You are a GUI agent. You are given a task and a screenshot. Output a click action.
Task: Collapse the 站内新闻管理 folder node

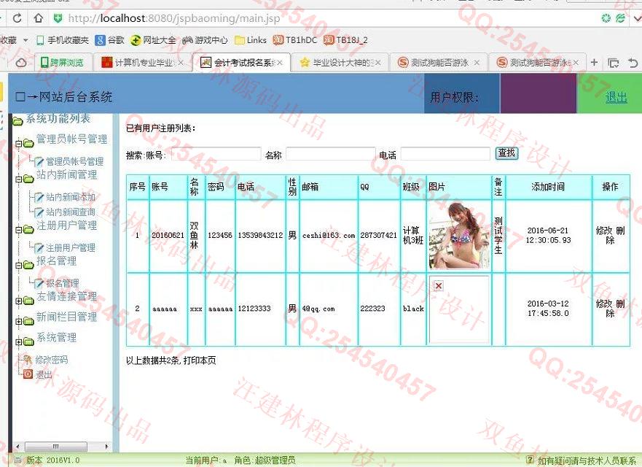click(x=18, y=180)
